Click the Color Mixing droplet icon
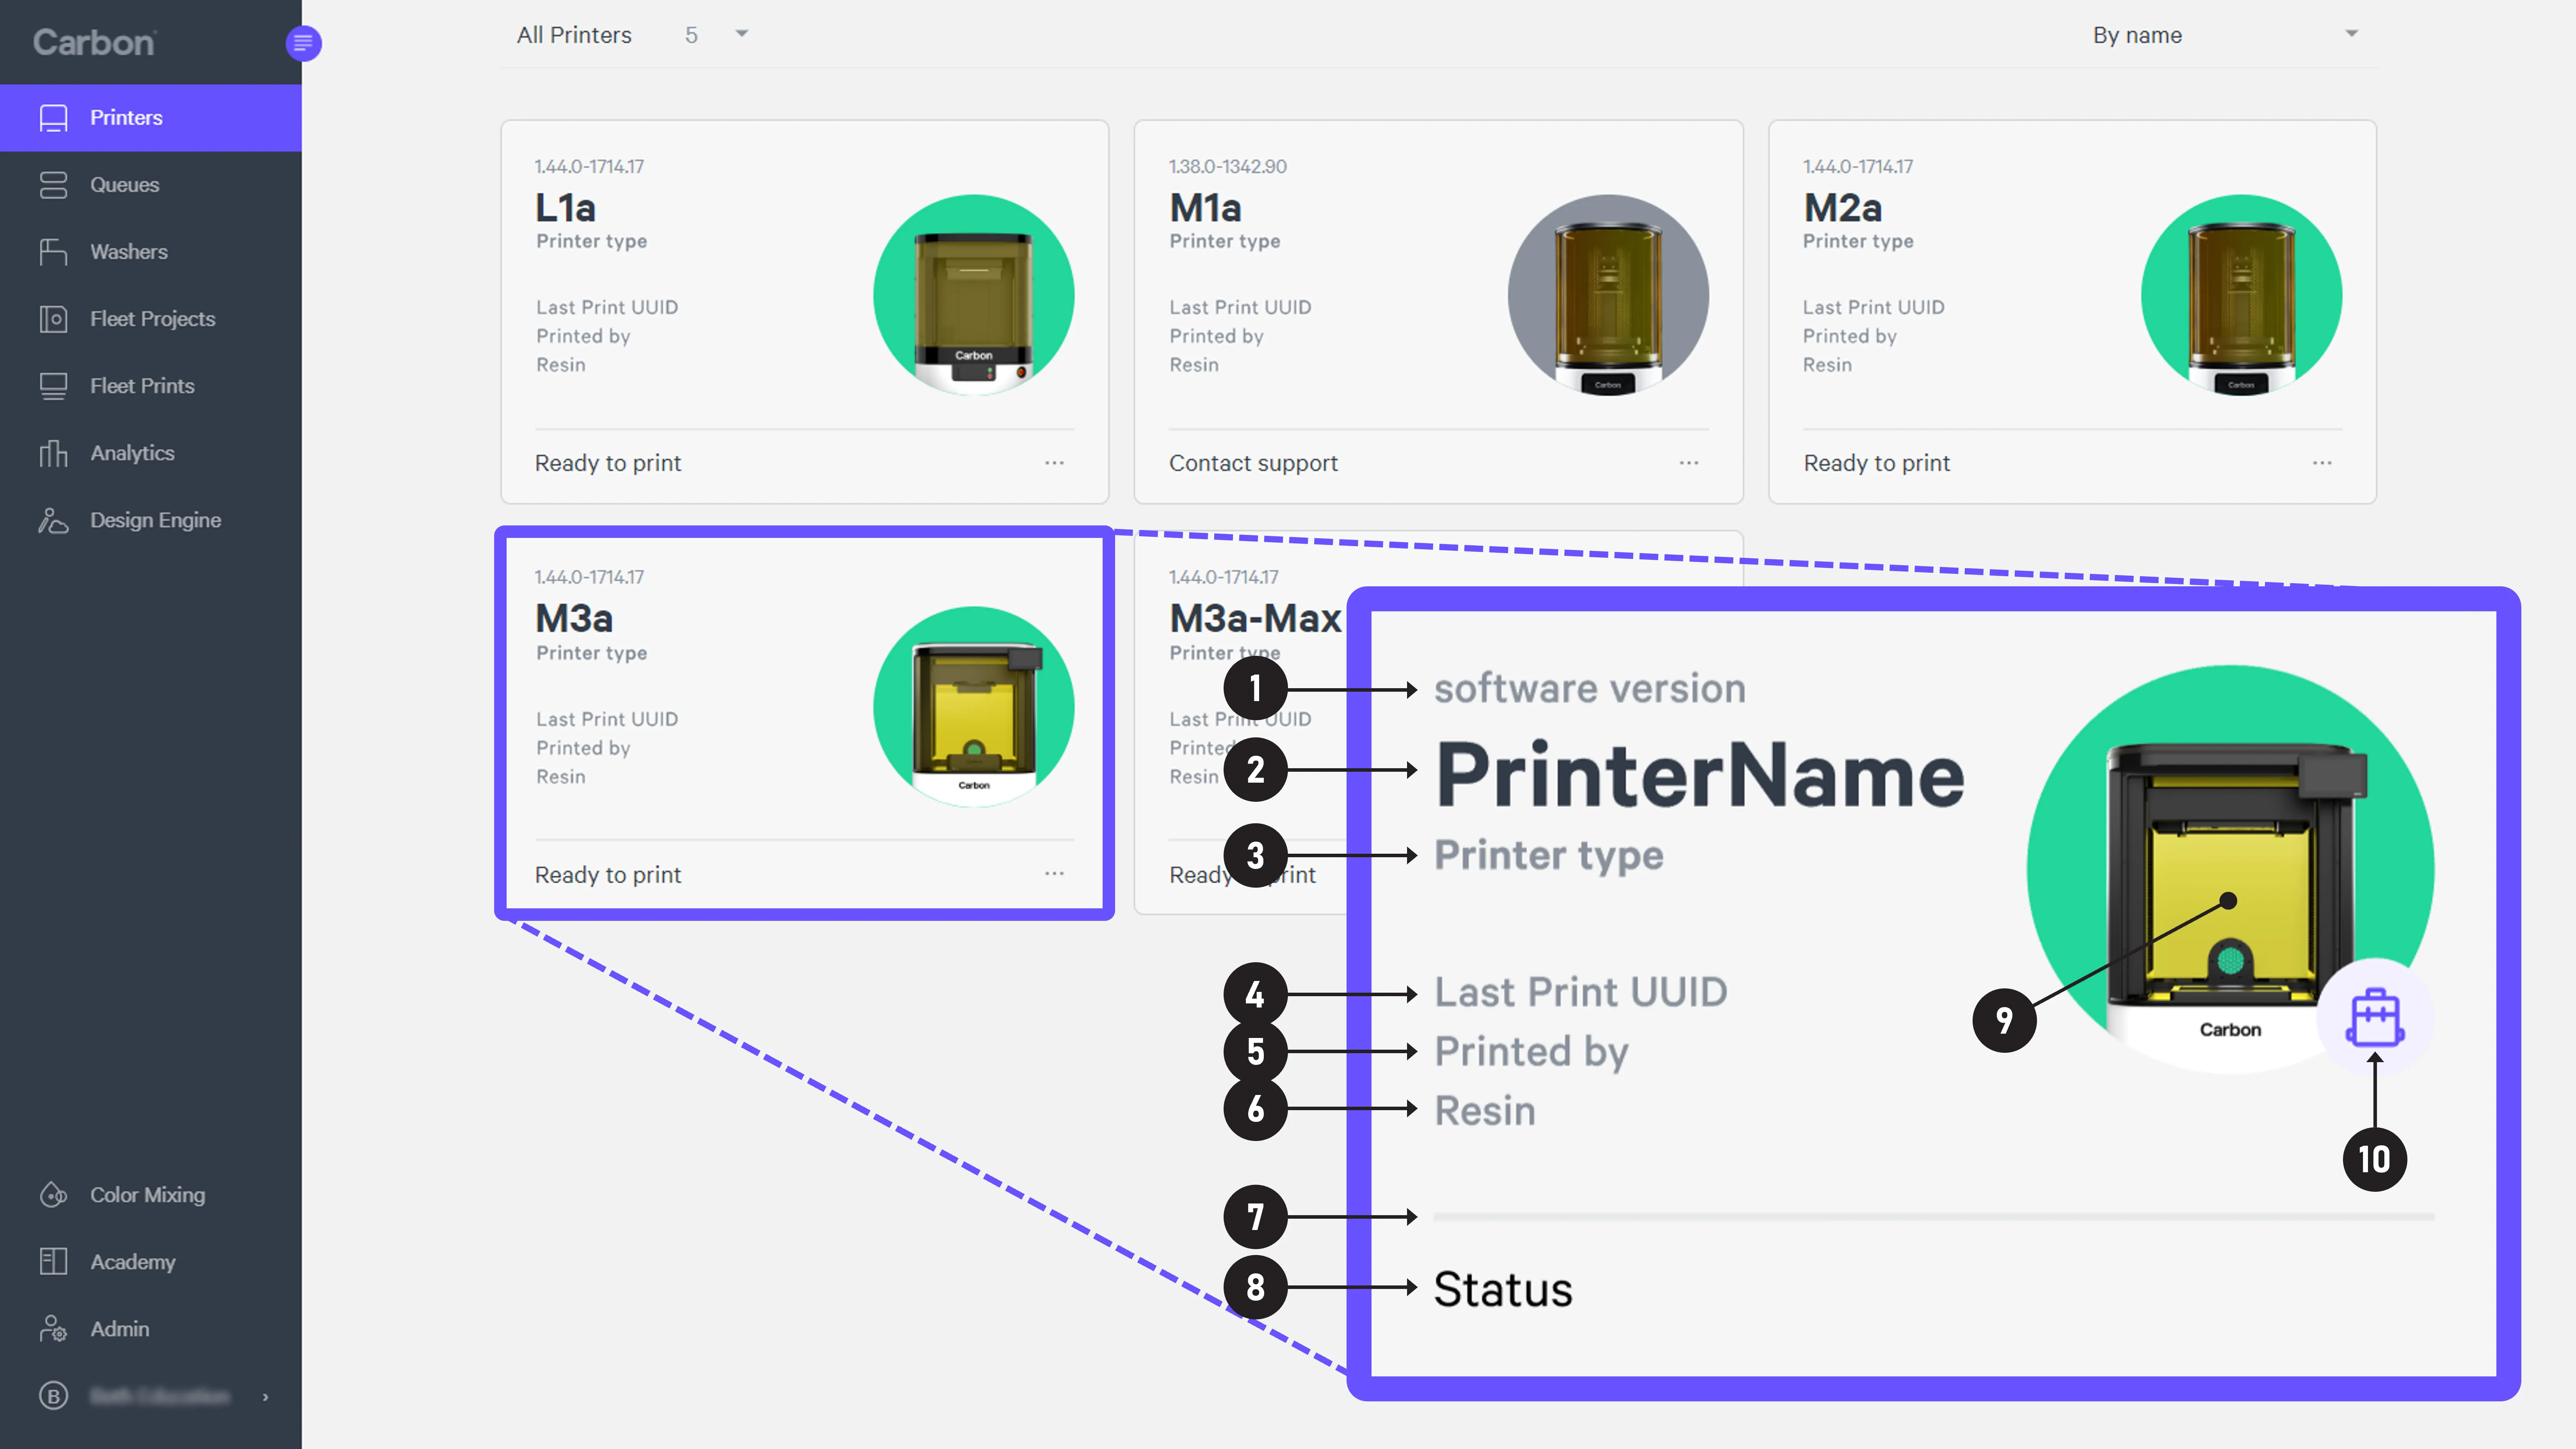 pyautogui.click(x=53, y=1195)
